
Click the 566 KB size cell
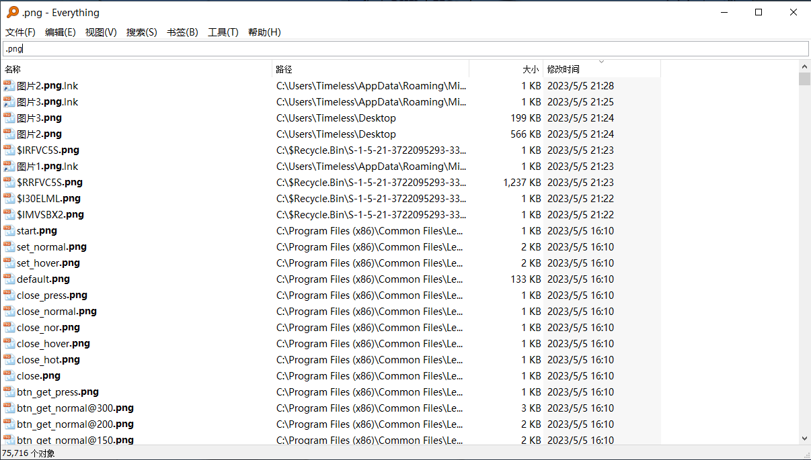point(526,134)
